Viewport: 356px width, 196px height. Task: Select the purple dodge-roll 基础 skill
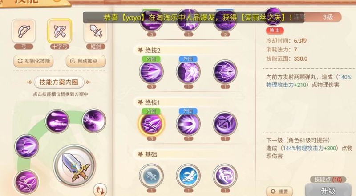pyautogui.click(x=225, y=176)
